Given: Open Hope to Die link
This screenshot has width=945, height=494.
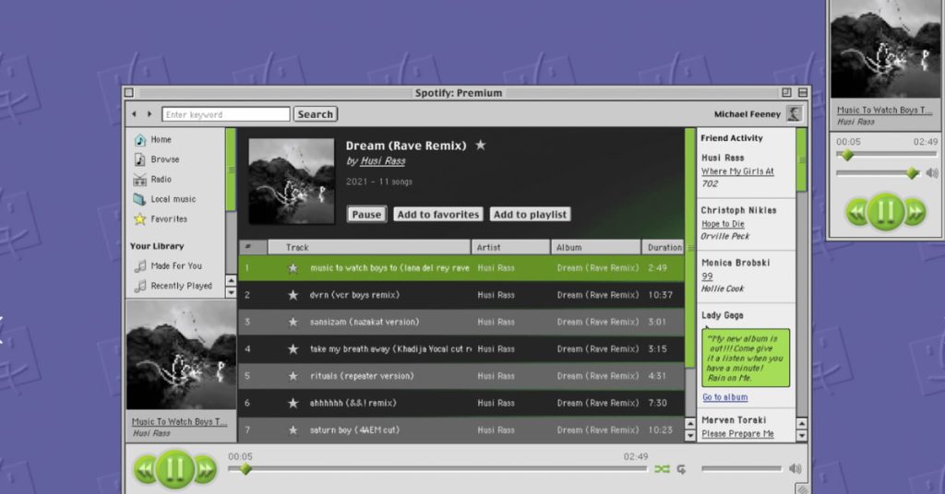Looking at the screenshot, I should (723, 224).
